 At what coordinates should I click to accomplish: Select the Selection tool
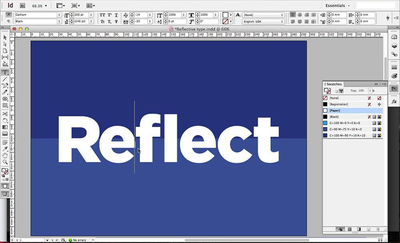point(6,36)
